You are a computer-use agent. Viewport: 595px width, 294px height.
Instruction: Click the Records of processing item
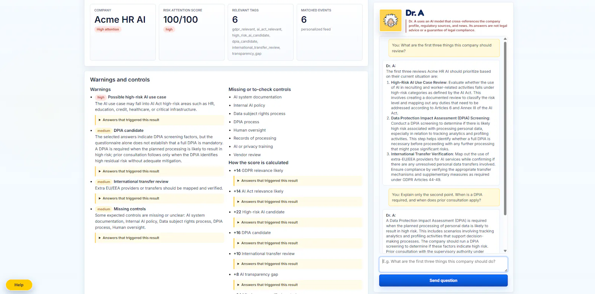point(255,138)
